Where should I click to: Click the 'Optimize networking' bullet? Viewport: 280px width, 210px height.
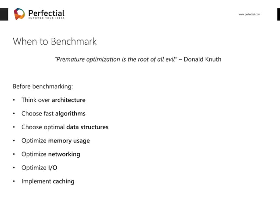point(51,154)
